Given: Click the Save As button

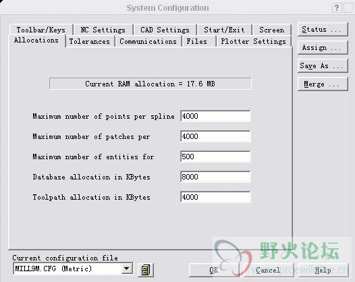Looking at the screenshot, I should coord(323,66).
